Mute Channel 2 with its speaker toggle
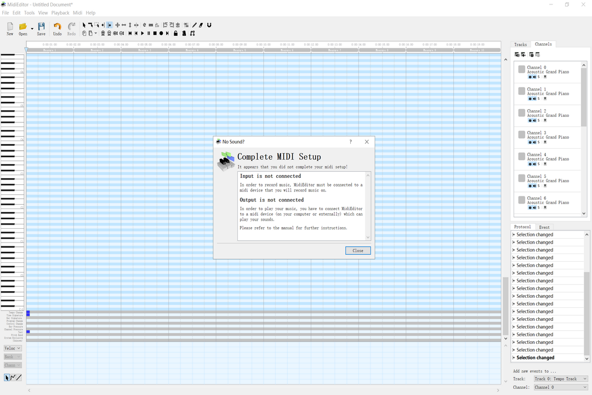The width and height of the screenshot is (592, 395). coord(534,120)
